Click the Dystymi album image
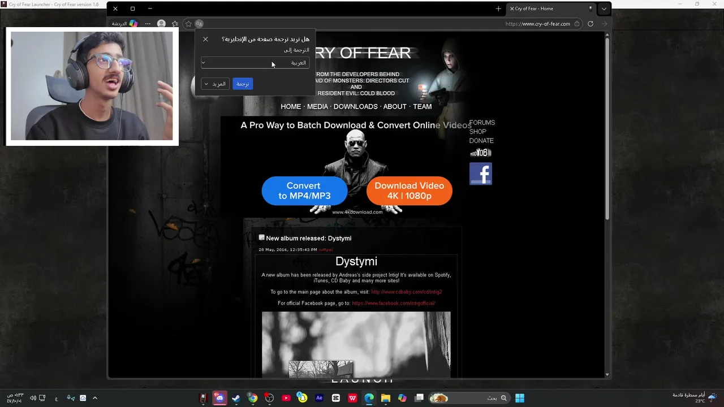The height and width of the screenshot is (407, 724). [x=356, y=344]
